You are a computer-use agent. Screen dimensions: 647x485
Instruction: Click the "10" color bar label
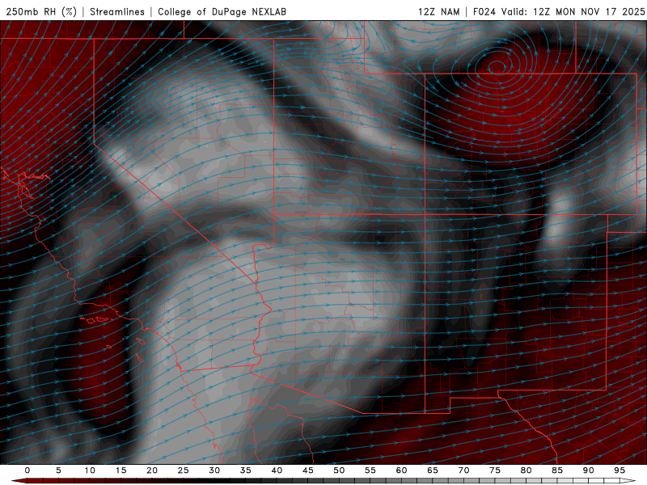[90, 470]
